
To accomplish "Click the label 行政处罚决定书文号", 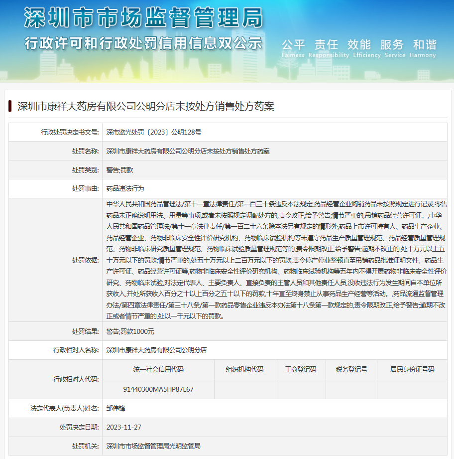I will tap(70, 132).
